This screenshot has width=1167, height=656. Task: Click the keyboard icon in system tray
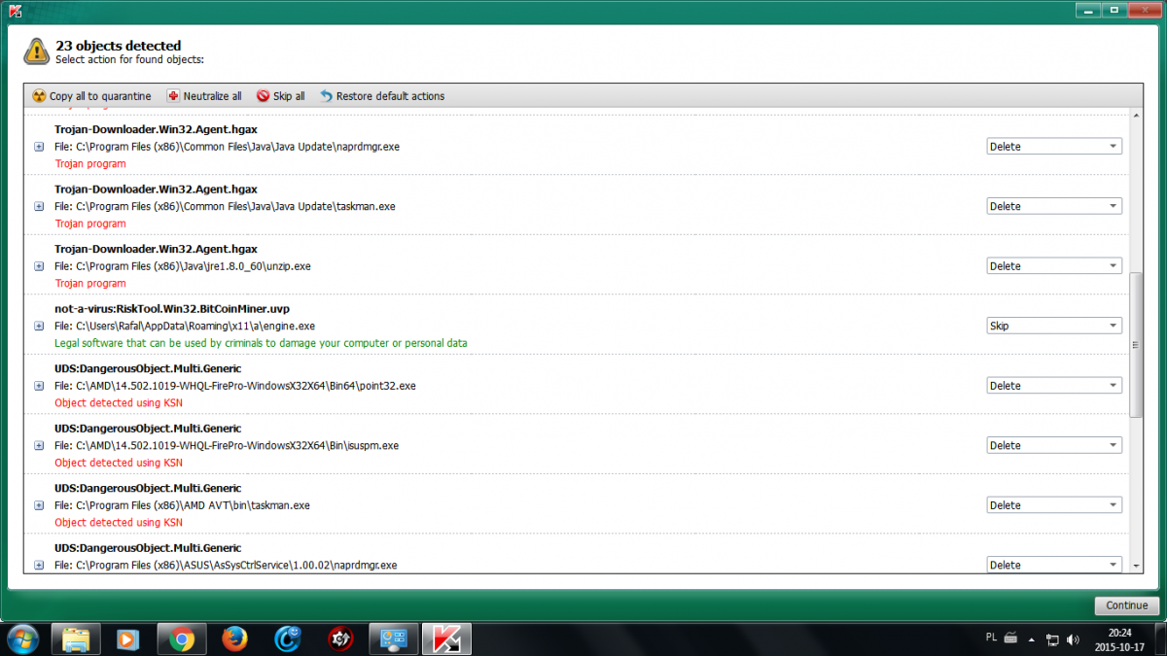[1010, 638]
